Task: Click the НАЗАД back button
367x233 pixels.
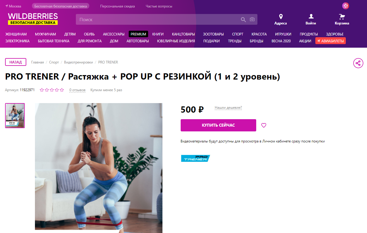Action: coord(16,62)
